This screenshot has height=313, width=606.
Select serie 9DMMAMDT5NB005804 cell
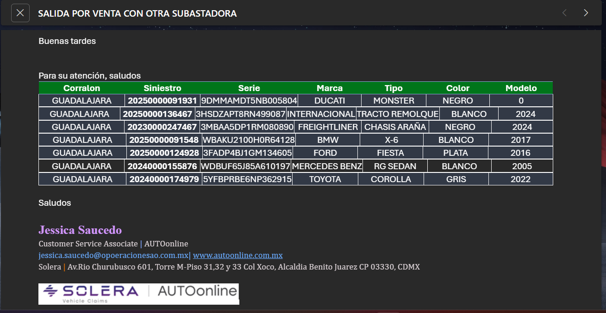point(249,101)
